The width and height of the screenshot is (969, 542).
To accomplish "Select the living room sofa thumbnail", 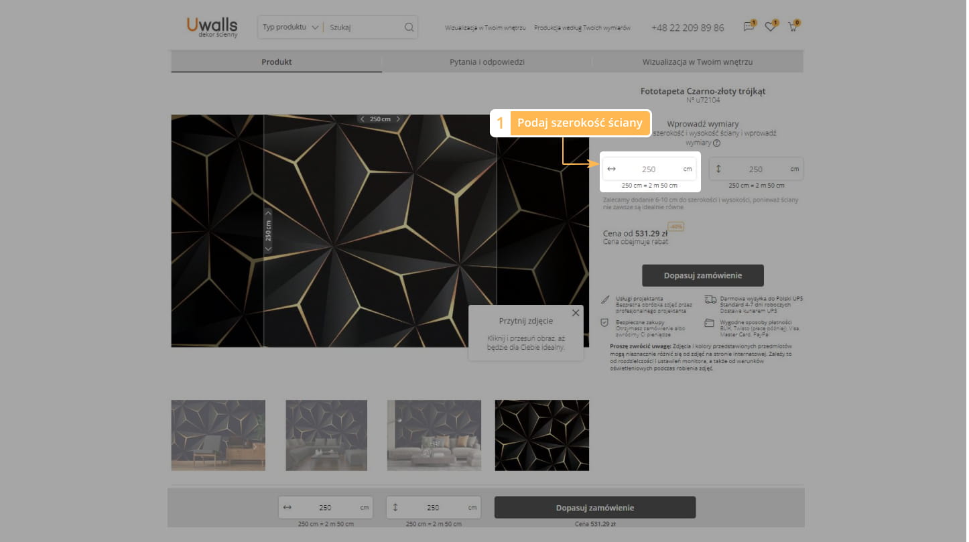I will [326, 435].
